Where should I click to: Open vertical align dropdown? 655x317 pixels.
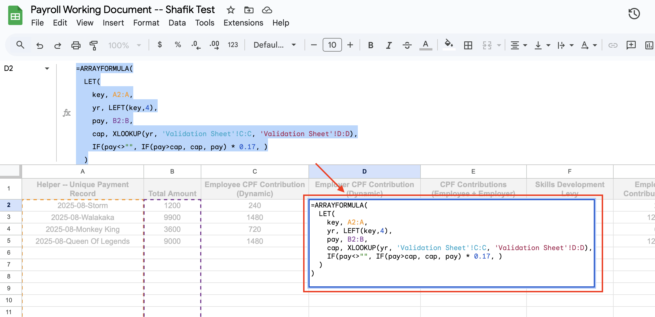(x=542, y=45)
